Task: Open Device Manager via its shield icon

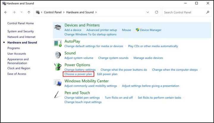Action: [137, 30]
